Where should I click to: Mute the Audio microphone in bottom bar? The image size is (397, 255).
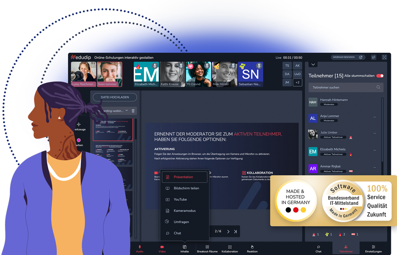pyautogui.click(x=140, y=249)
